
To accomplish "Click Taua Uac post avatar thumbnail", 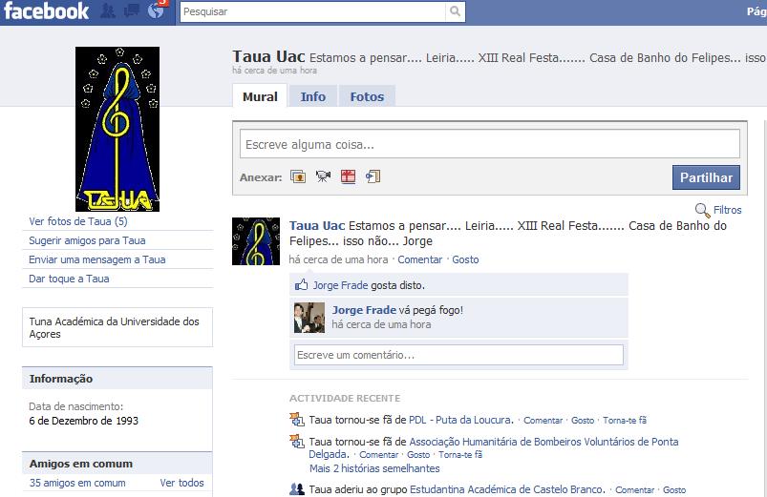I will coord(256,241).
